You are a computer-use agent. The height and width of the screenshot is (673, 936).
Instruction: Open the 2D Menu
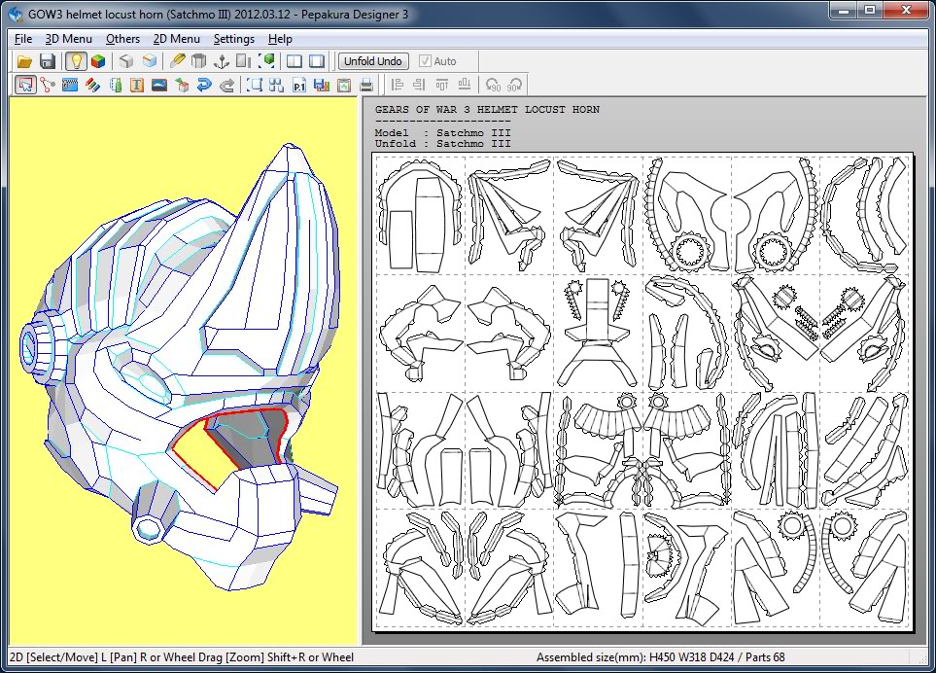[x=177, y=39]
